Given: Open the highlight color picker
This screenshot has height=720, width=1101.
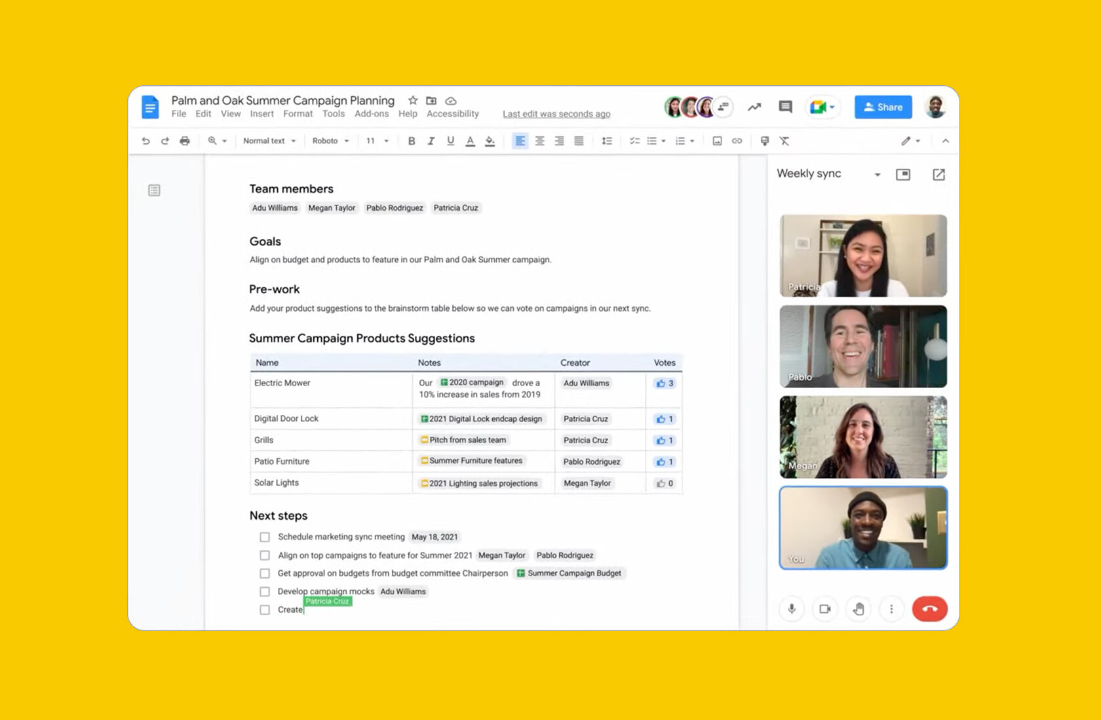Looking at the screenshot, I should pos(490,141).
